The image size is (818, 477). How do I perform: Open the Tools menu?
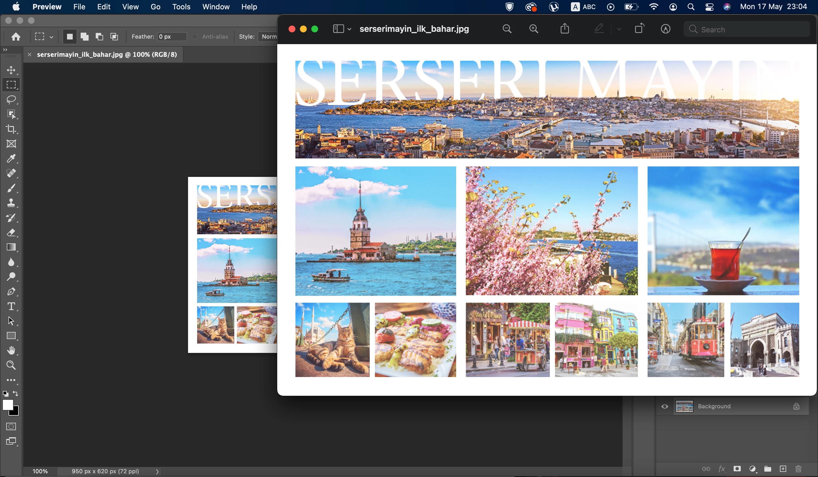(181, 7)
